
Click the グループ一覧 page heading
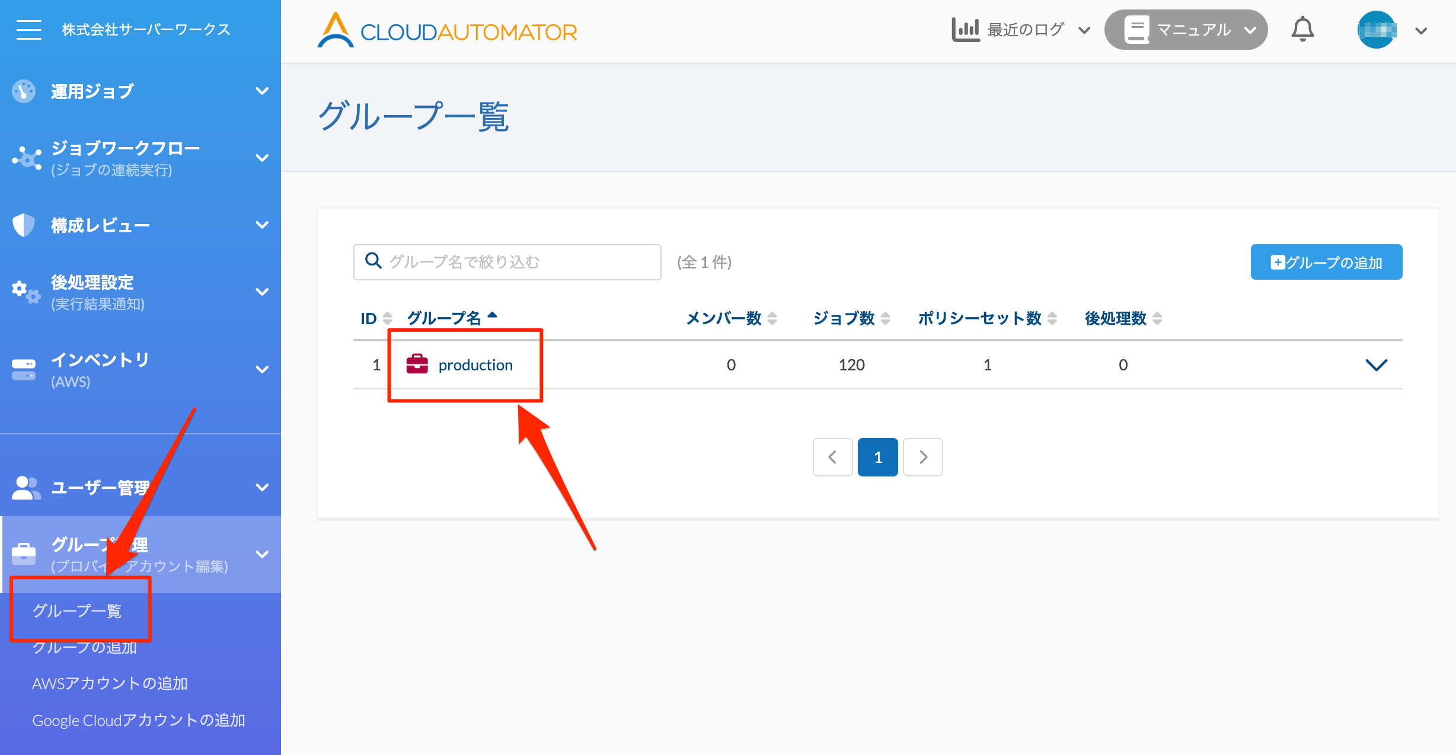click(x=413, y=116)
